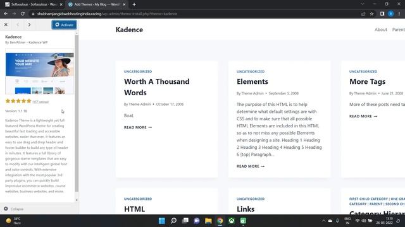Read more of More Tags post
This screenshot has height=227, width=405.
(363, 116)
